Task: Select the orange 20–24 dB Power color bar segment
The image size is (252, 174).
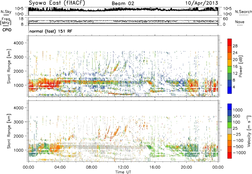Action: tap(230, 56)
